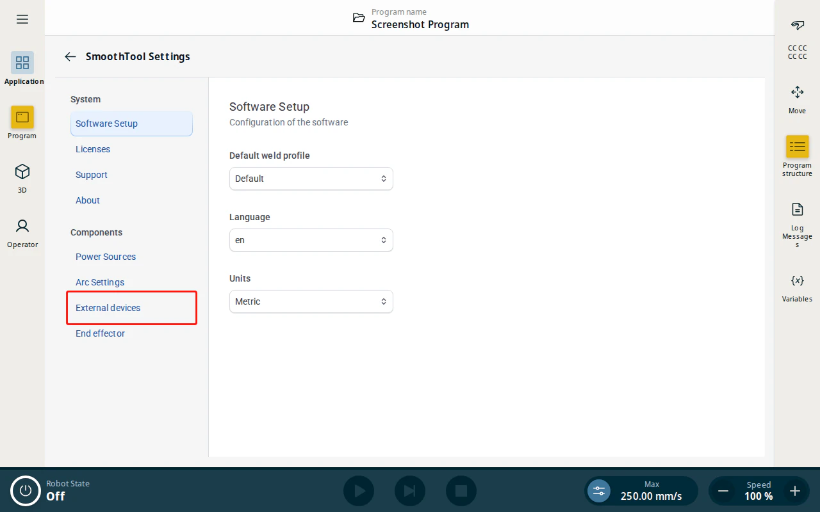The width and height of the screenshot is (820, 512).
Task: Open the Licenses settings page
Action: pyautogui.click(x=131, y=149)
